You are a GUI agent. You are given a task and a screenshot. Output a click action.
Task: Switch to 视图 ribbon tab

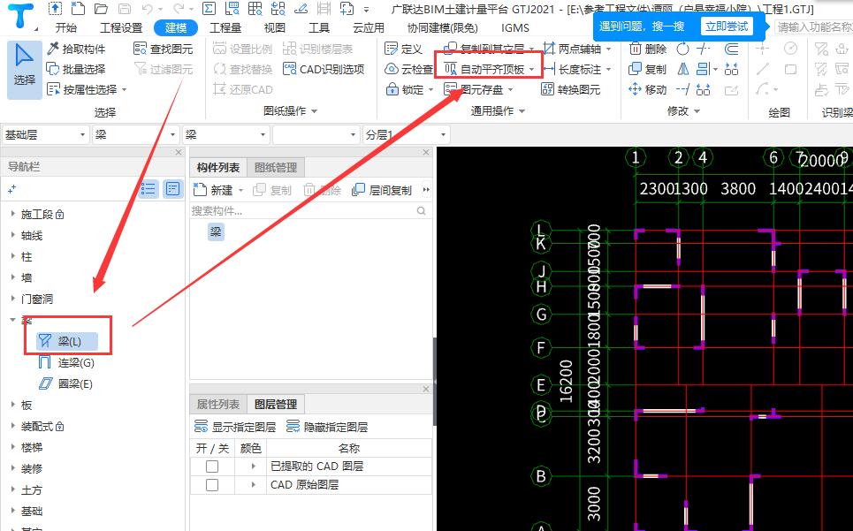274,27
